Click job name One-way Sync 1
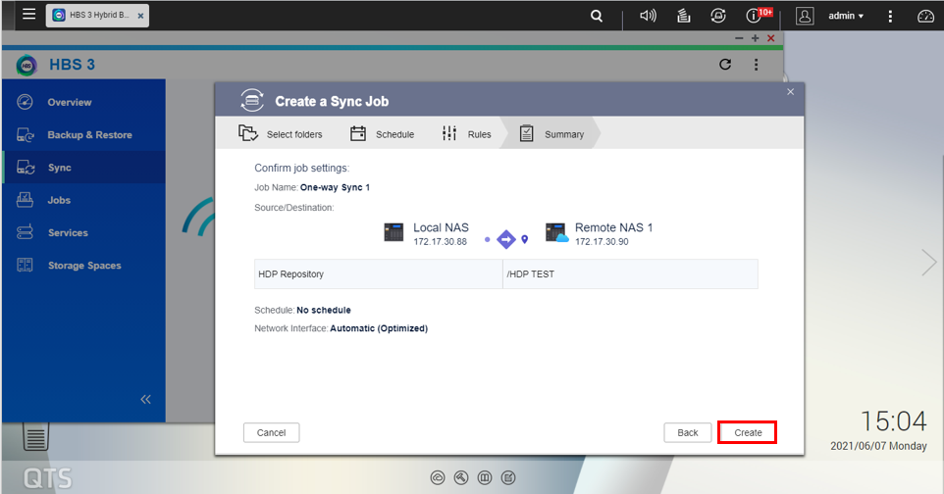 pyautogui.click(x=335, y=188)
